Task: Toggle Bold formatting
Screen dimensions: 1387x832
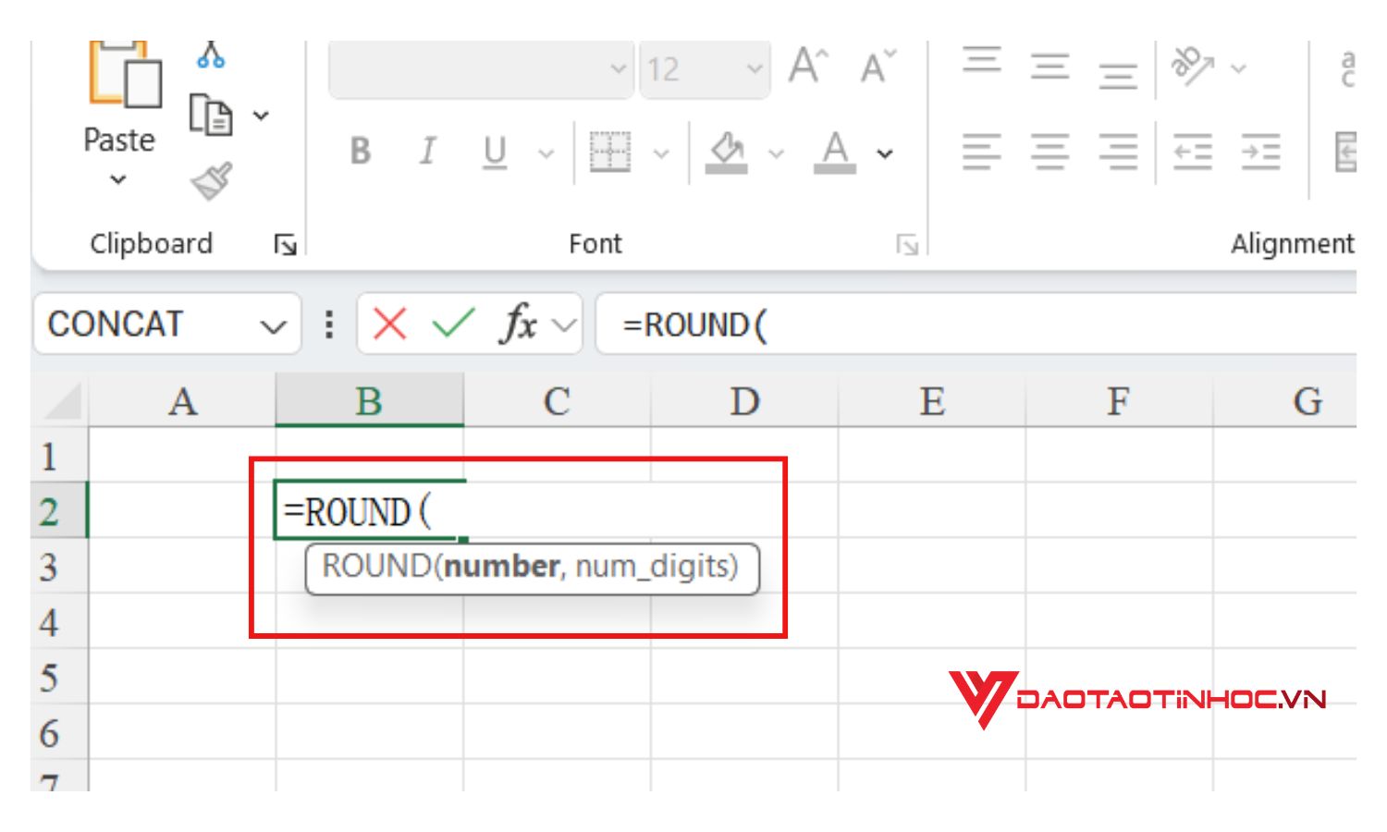Action: pyautogui.click(x=361, y=151)
